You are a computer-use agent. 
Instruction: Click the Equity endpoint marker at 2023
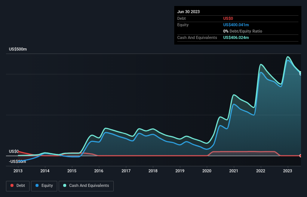301,73
